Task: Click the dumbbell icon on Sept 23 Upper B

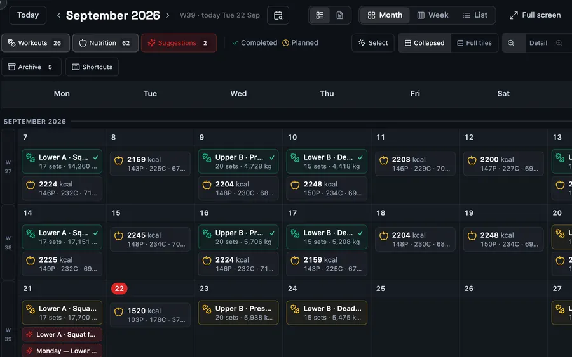Action: (207, 309)
